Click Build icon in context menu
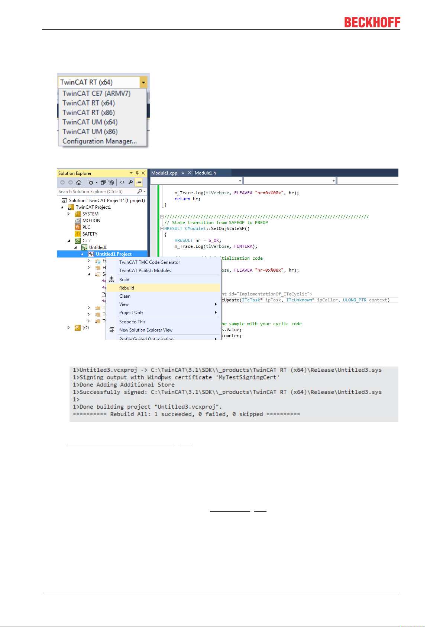This screenshot has height=627, width=443. coord(111,280)
